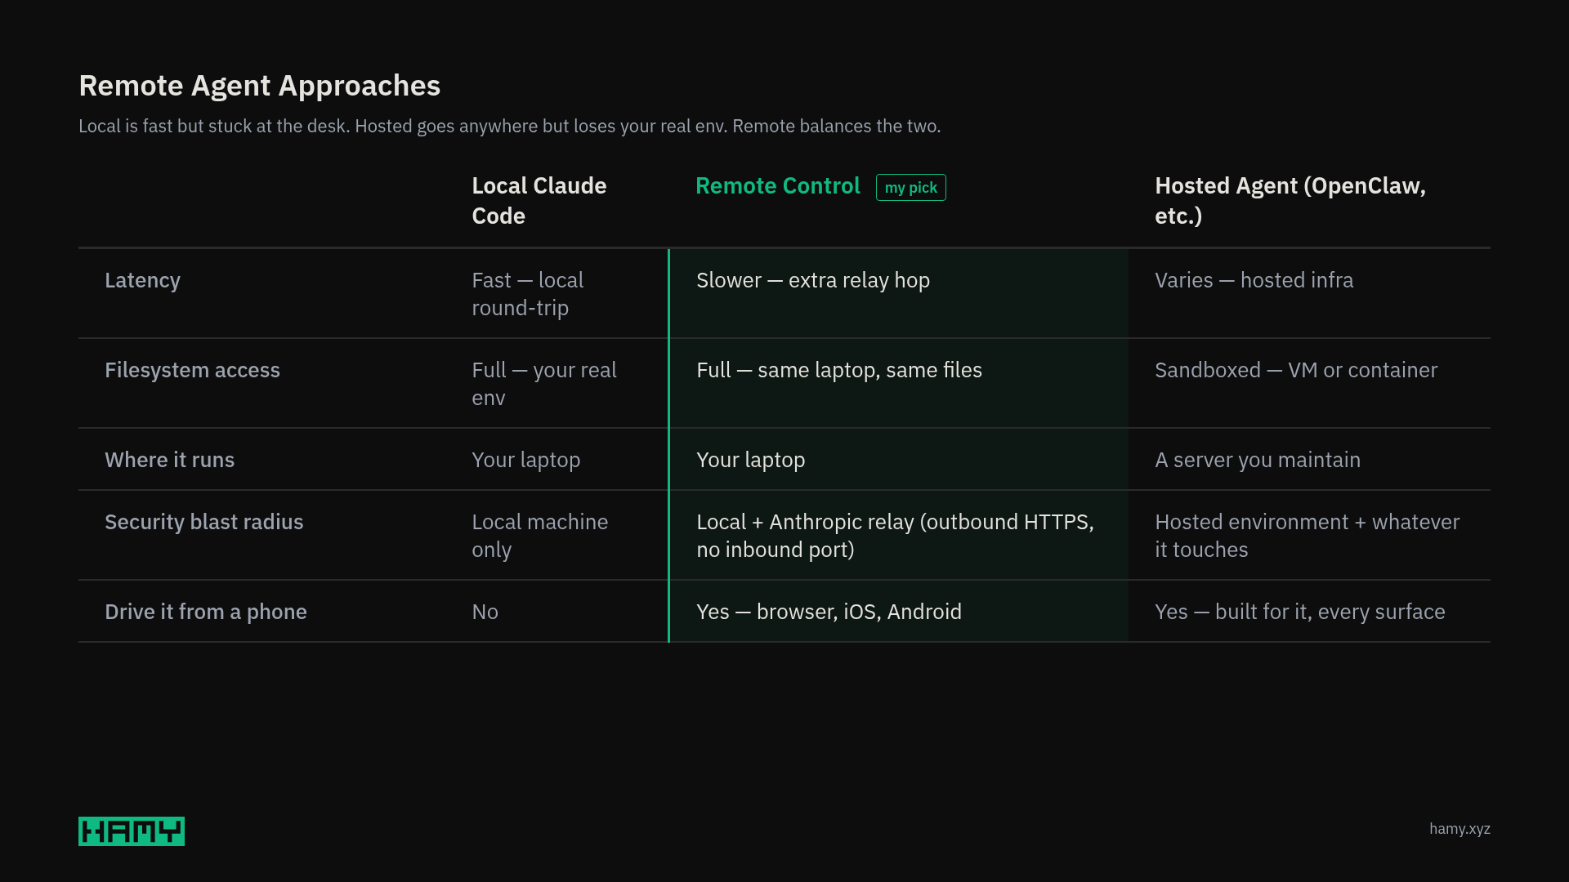Click cell "Hosted environment + whatever it touches"
1569x882 pixels.
pos(1307,536)
